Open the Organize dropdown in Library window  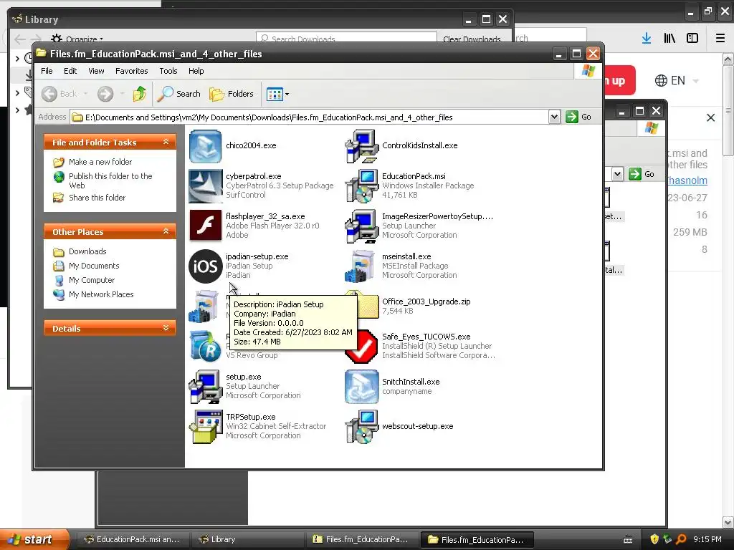click(x=77, y=39)
